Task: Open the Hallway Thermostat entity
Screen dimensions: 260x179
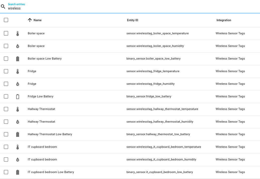Action: tap(41, 109)
